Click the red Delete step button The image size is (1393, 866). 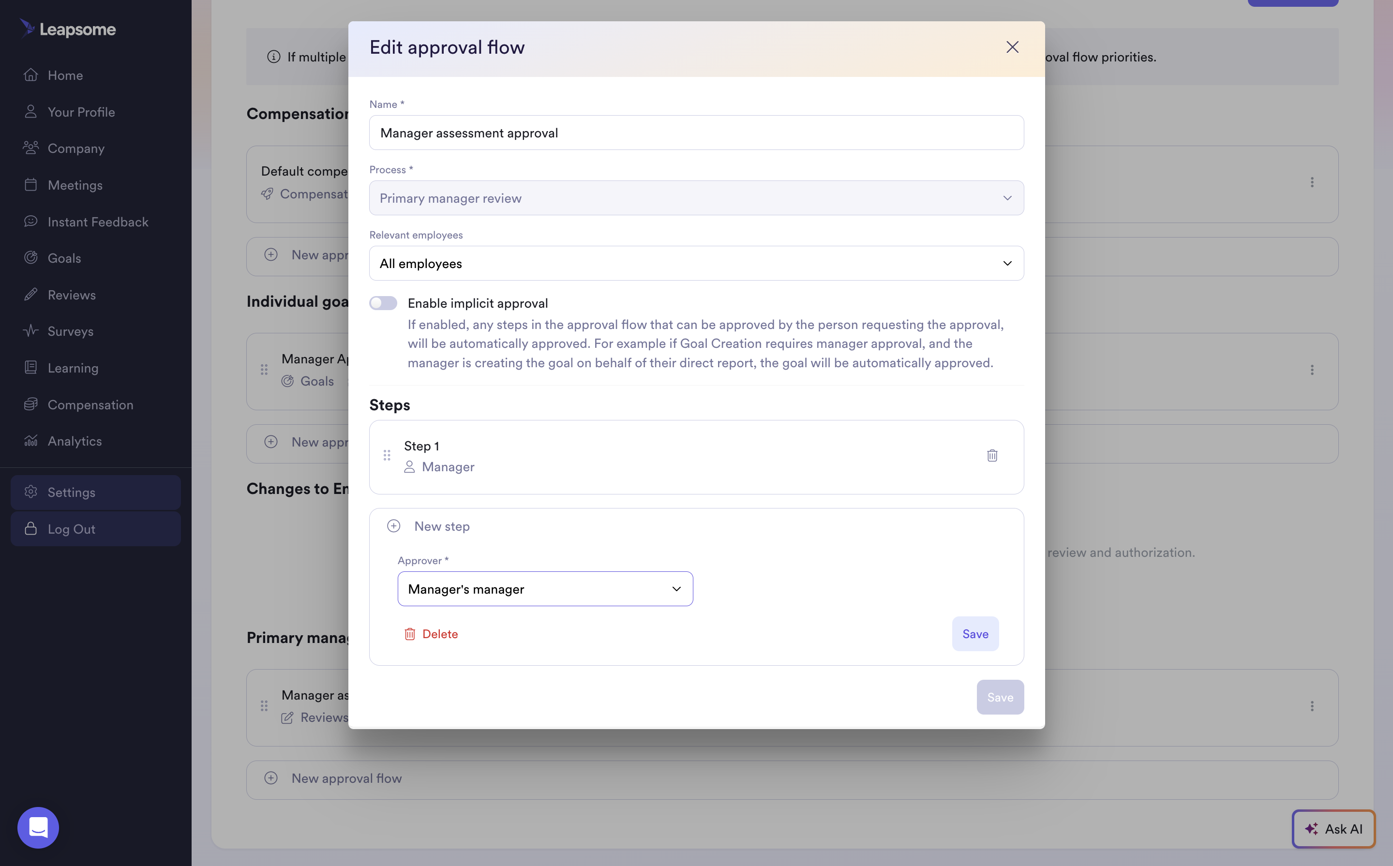click(x=431, y=634)
